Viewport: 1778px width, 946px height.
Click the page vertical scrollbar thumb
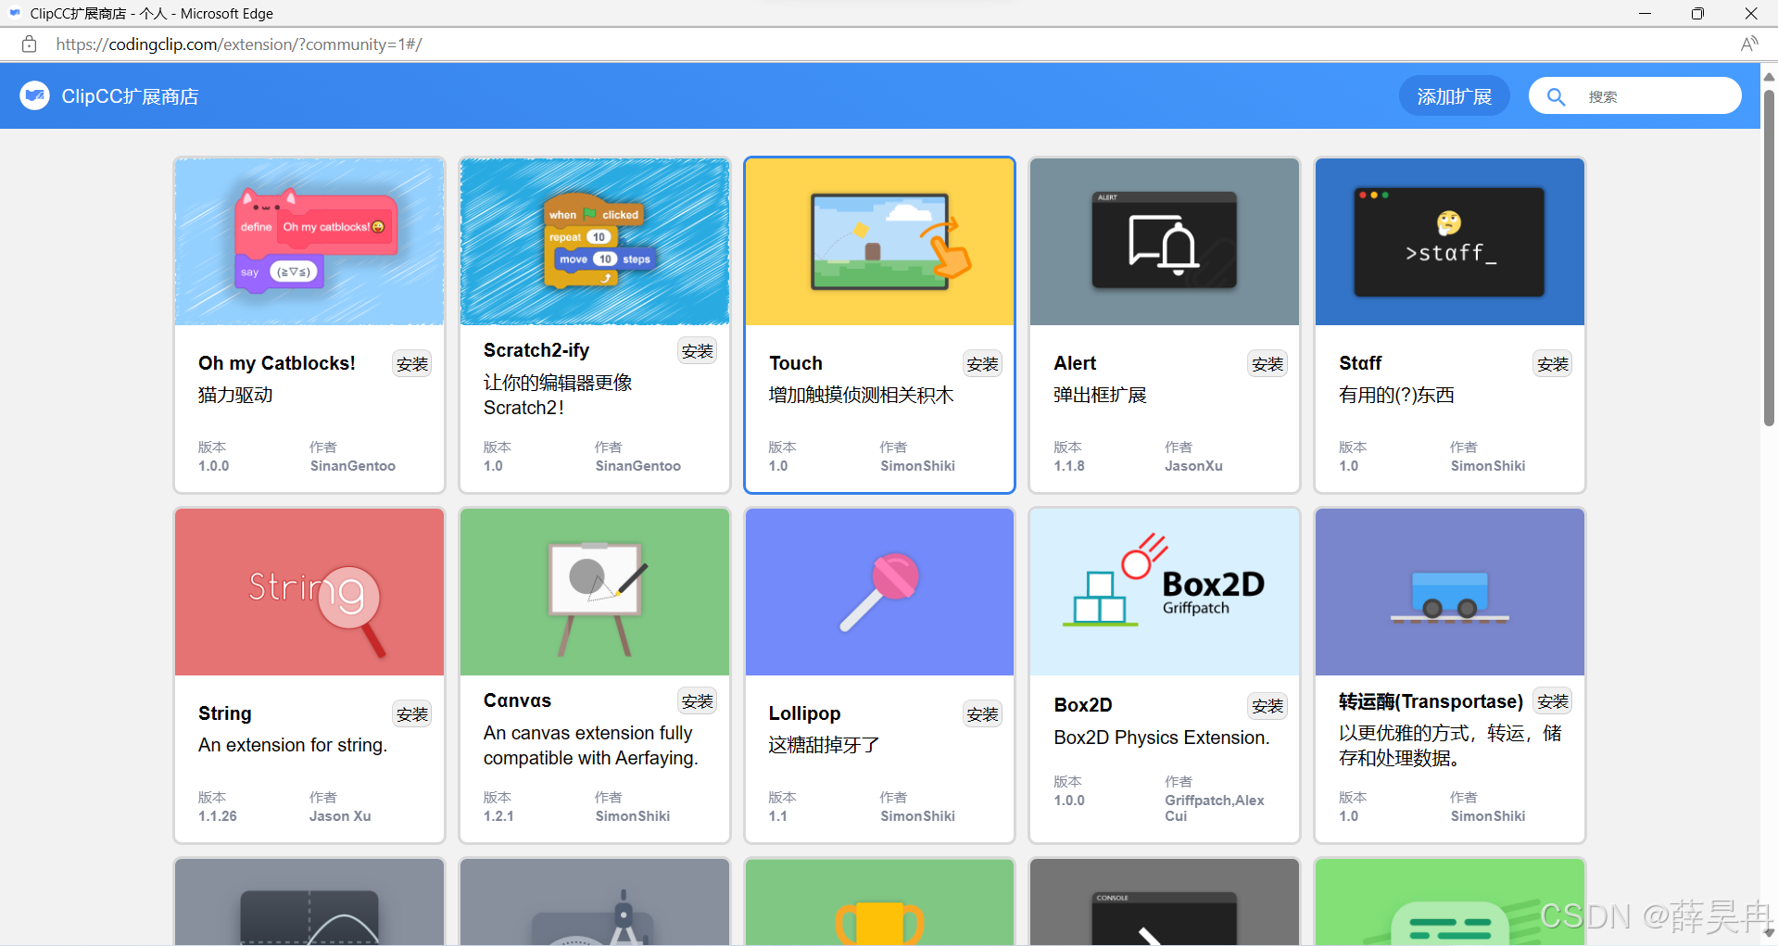(1769, 258)
